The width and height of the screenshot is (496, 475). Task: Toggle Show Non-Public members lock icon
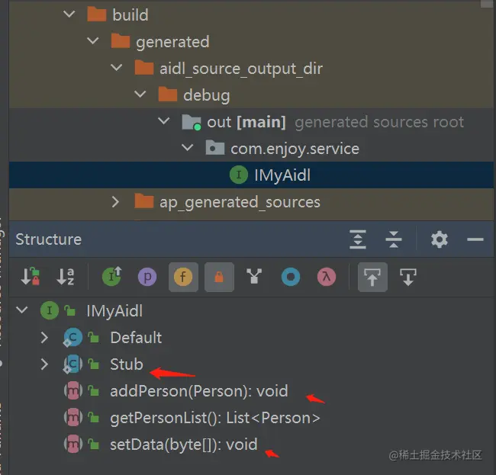pos(218,278)
